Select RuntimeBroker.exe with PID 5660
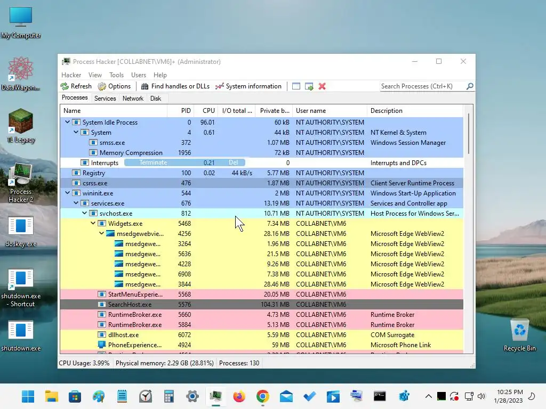Viewport: 546px width, 409px height. pyautogui.click(x=261, y=314)
